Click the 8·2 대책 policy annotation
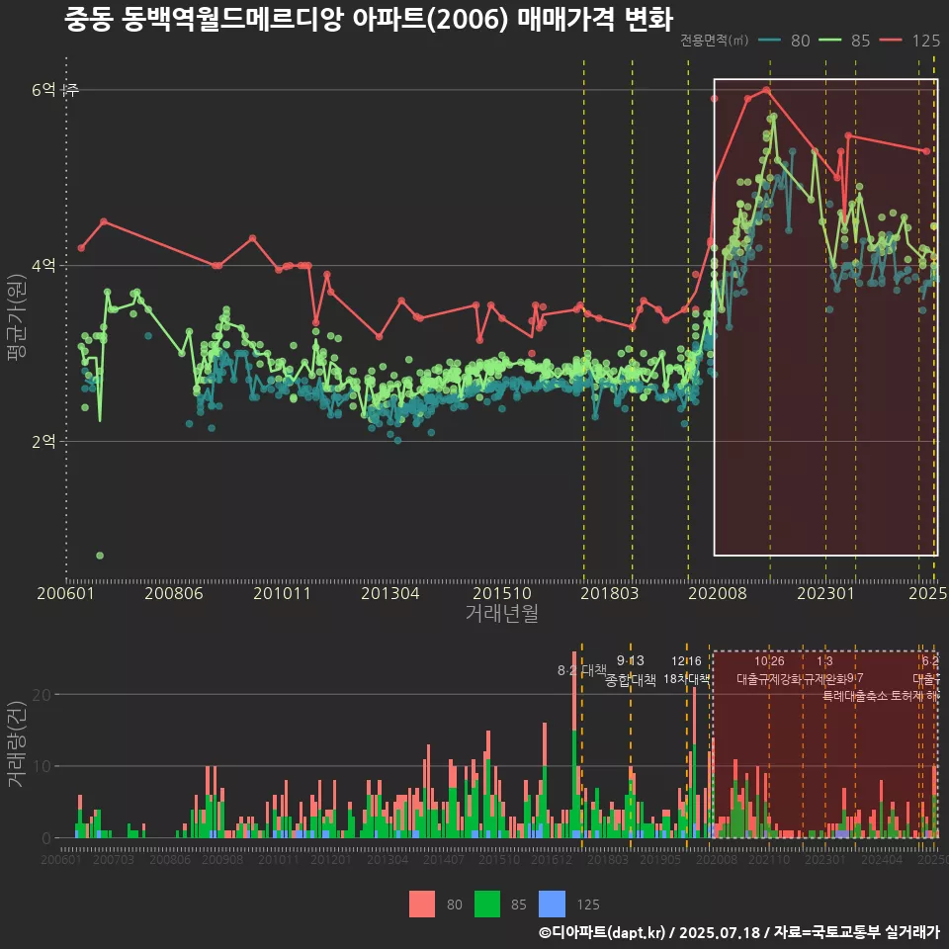 point(581,670)
